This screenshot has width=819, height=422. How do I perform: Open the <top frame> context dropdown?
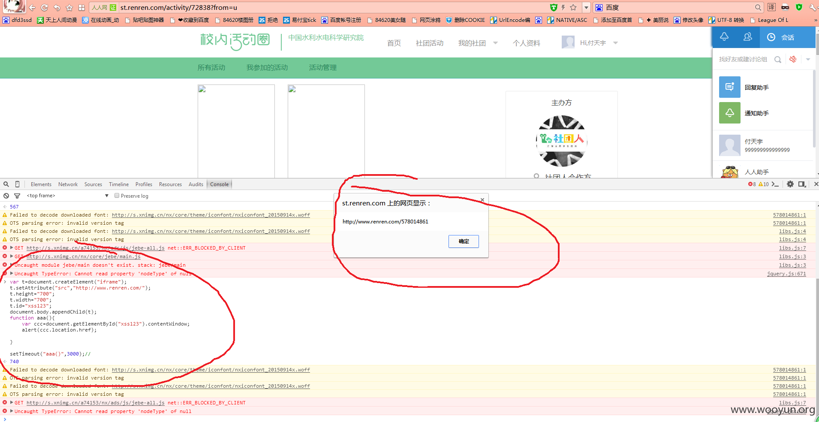click(67, 196)
